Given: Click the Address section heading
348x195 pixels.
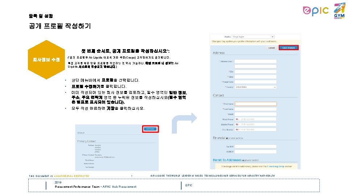Looking at the screenshot, I should tap(219, 53).
